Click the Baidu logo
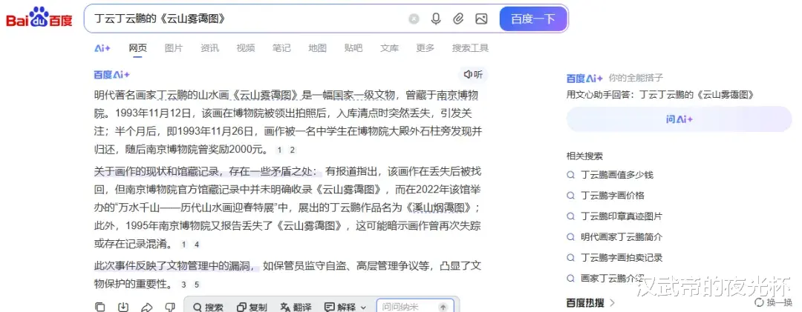The height and width of the screenshot is (312, 802). (39, 19)
